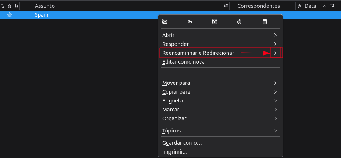Click the reply arrow icon in context menu
Screen dimensions: 341x158
point(190,21)
